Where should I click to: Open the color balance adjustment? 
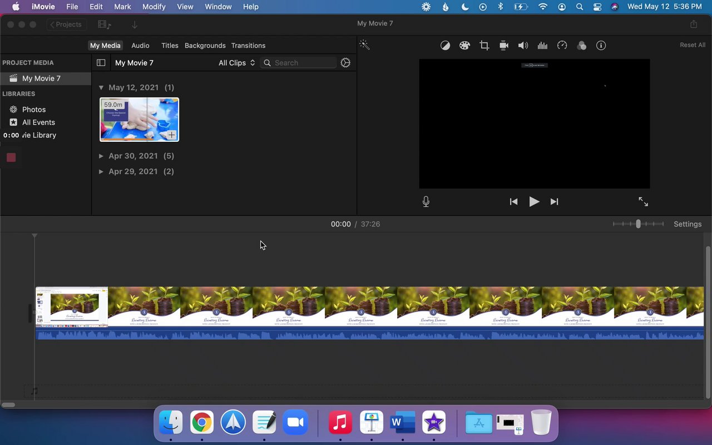pyautogui.click(x=445, y=46)
